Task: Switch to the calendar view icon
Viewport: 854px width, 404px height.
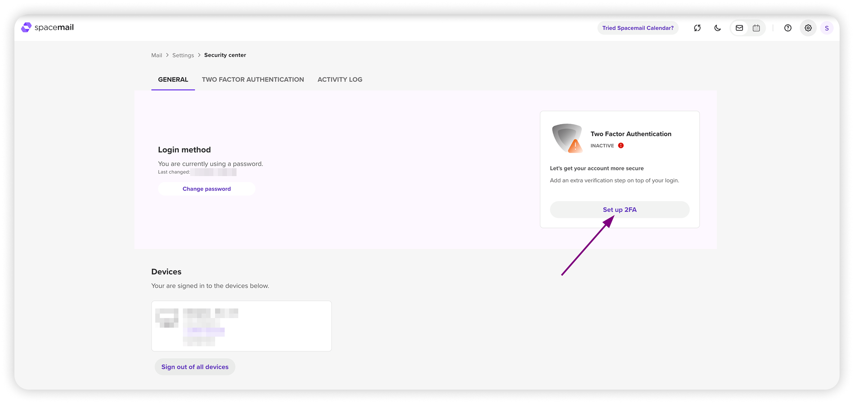Action: (756, 28)
